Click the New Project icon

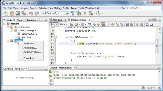pyautogui.click(x=12, y=13)
